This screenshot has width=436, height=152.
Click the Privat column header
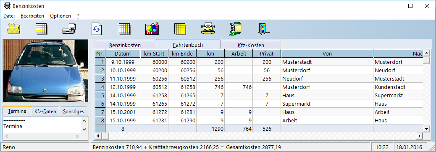point(267,53)
